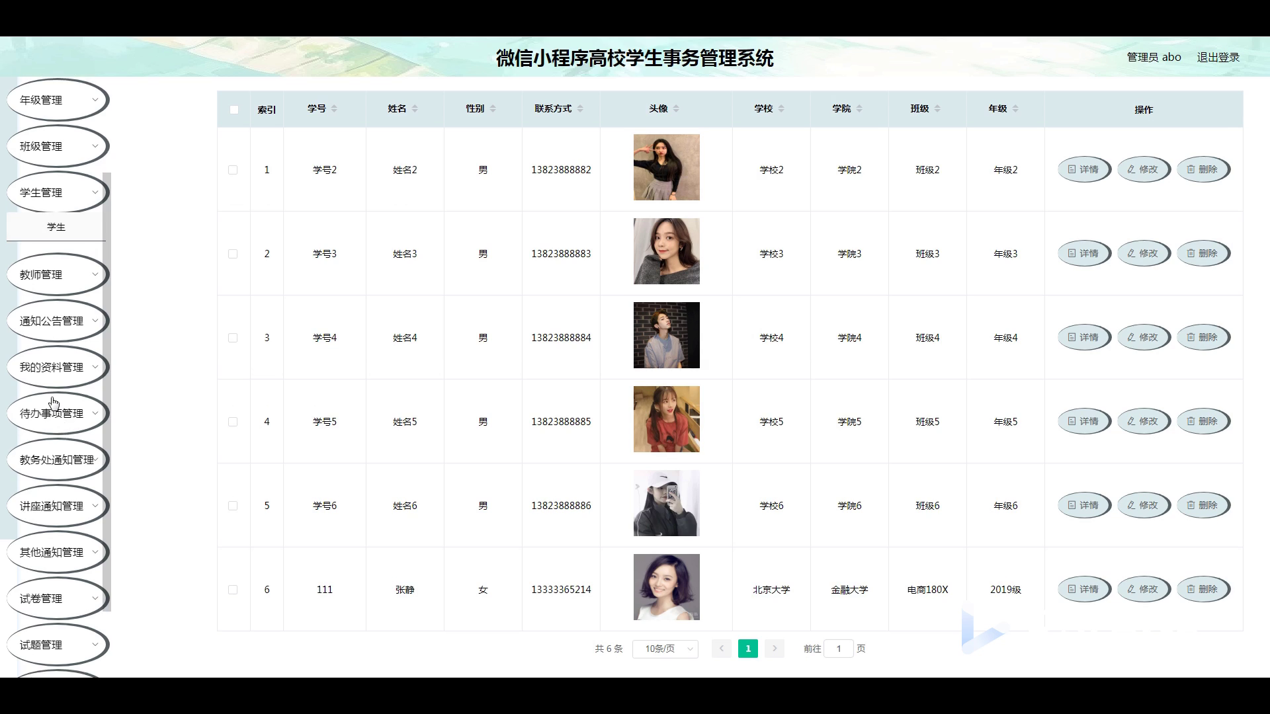Screen dimensions: 1270x714
Task: Click 删除 for 姓名4
Action: pos(1203,337)
